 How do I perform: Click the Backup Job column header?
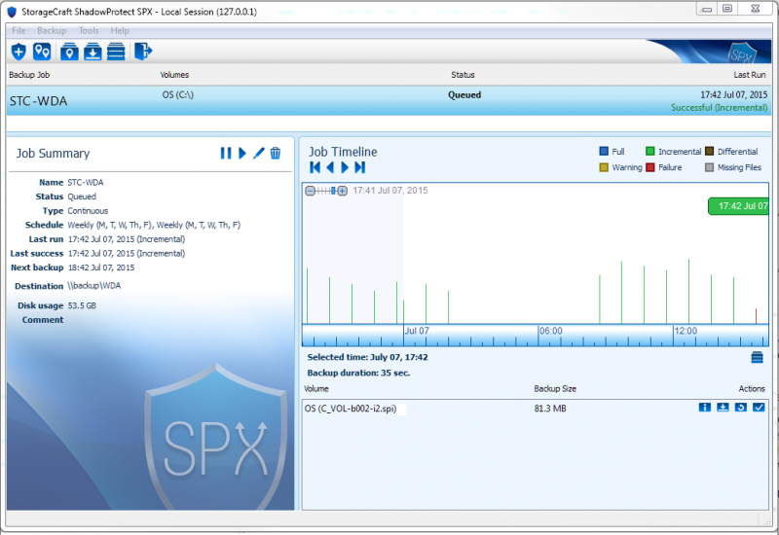[x=29, y=75]
